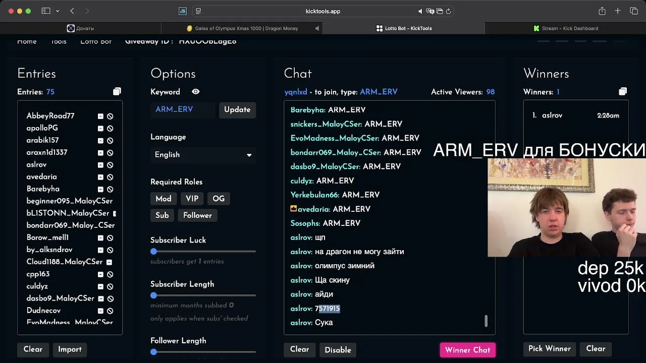Clear the winners list
The width and height of the screenshot is (646, 363).
tap(596, 348)
